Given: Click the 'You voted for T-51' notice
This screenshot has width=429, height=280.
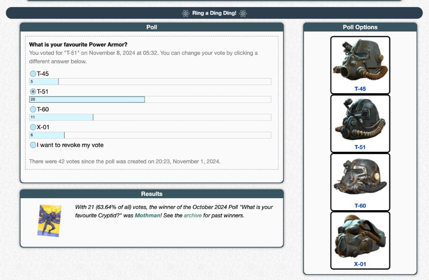Looking at the screenshot, I should pos(143,57).
